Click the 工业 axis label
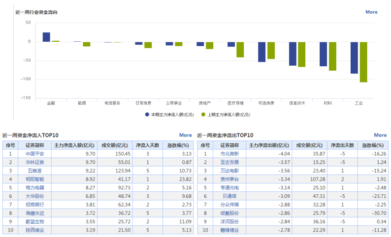The width and height of the screenshot is (391, 237). tap(359, 103)
